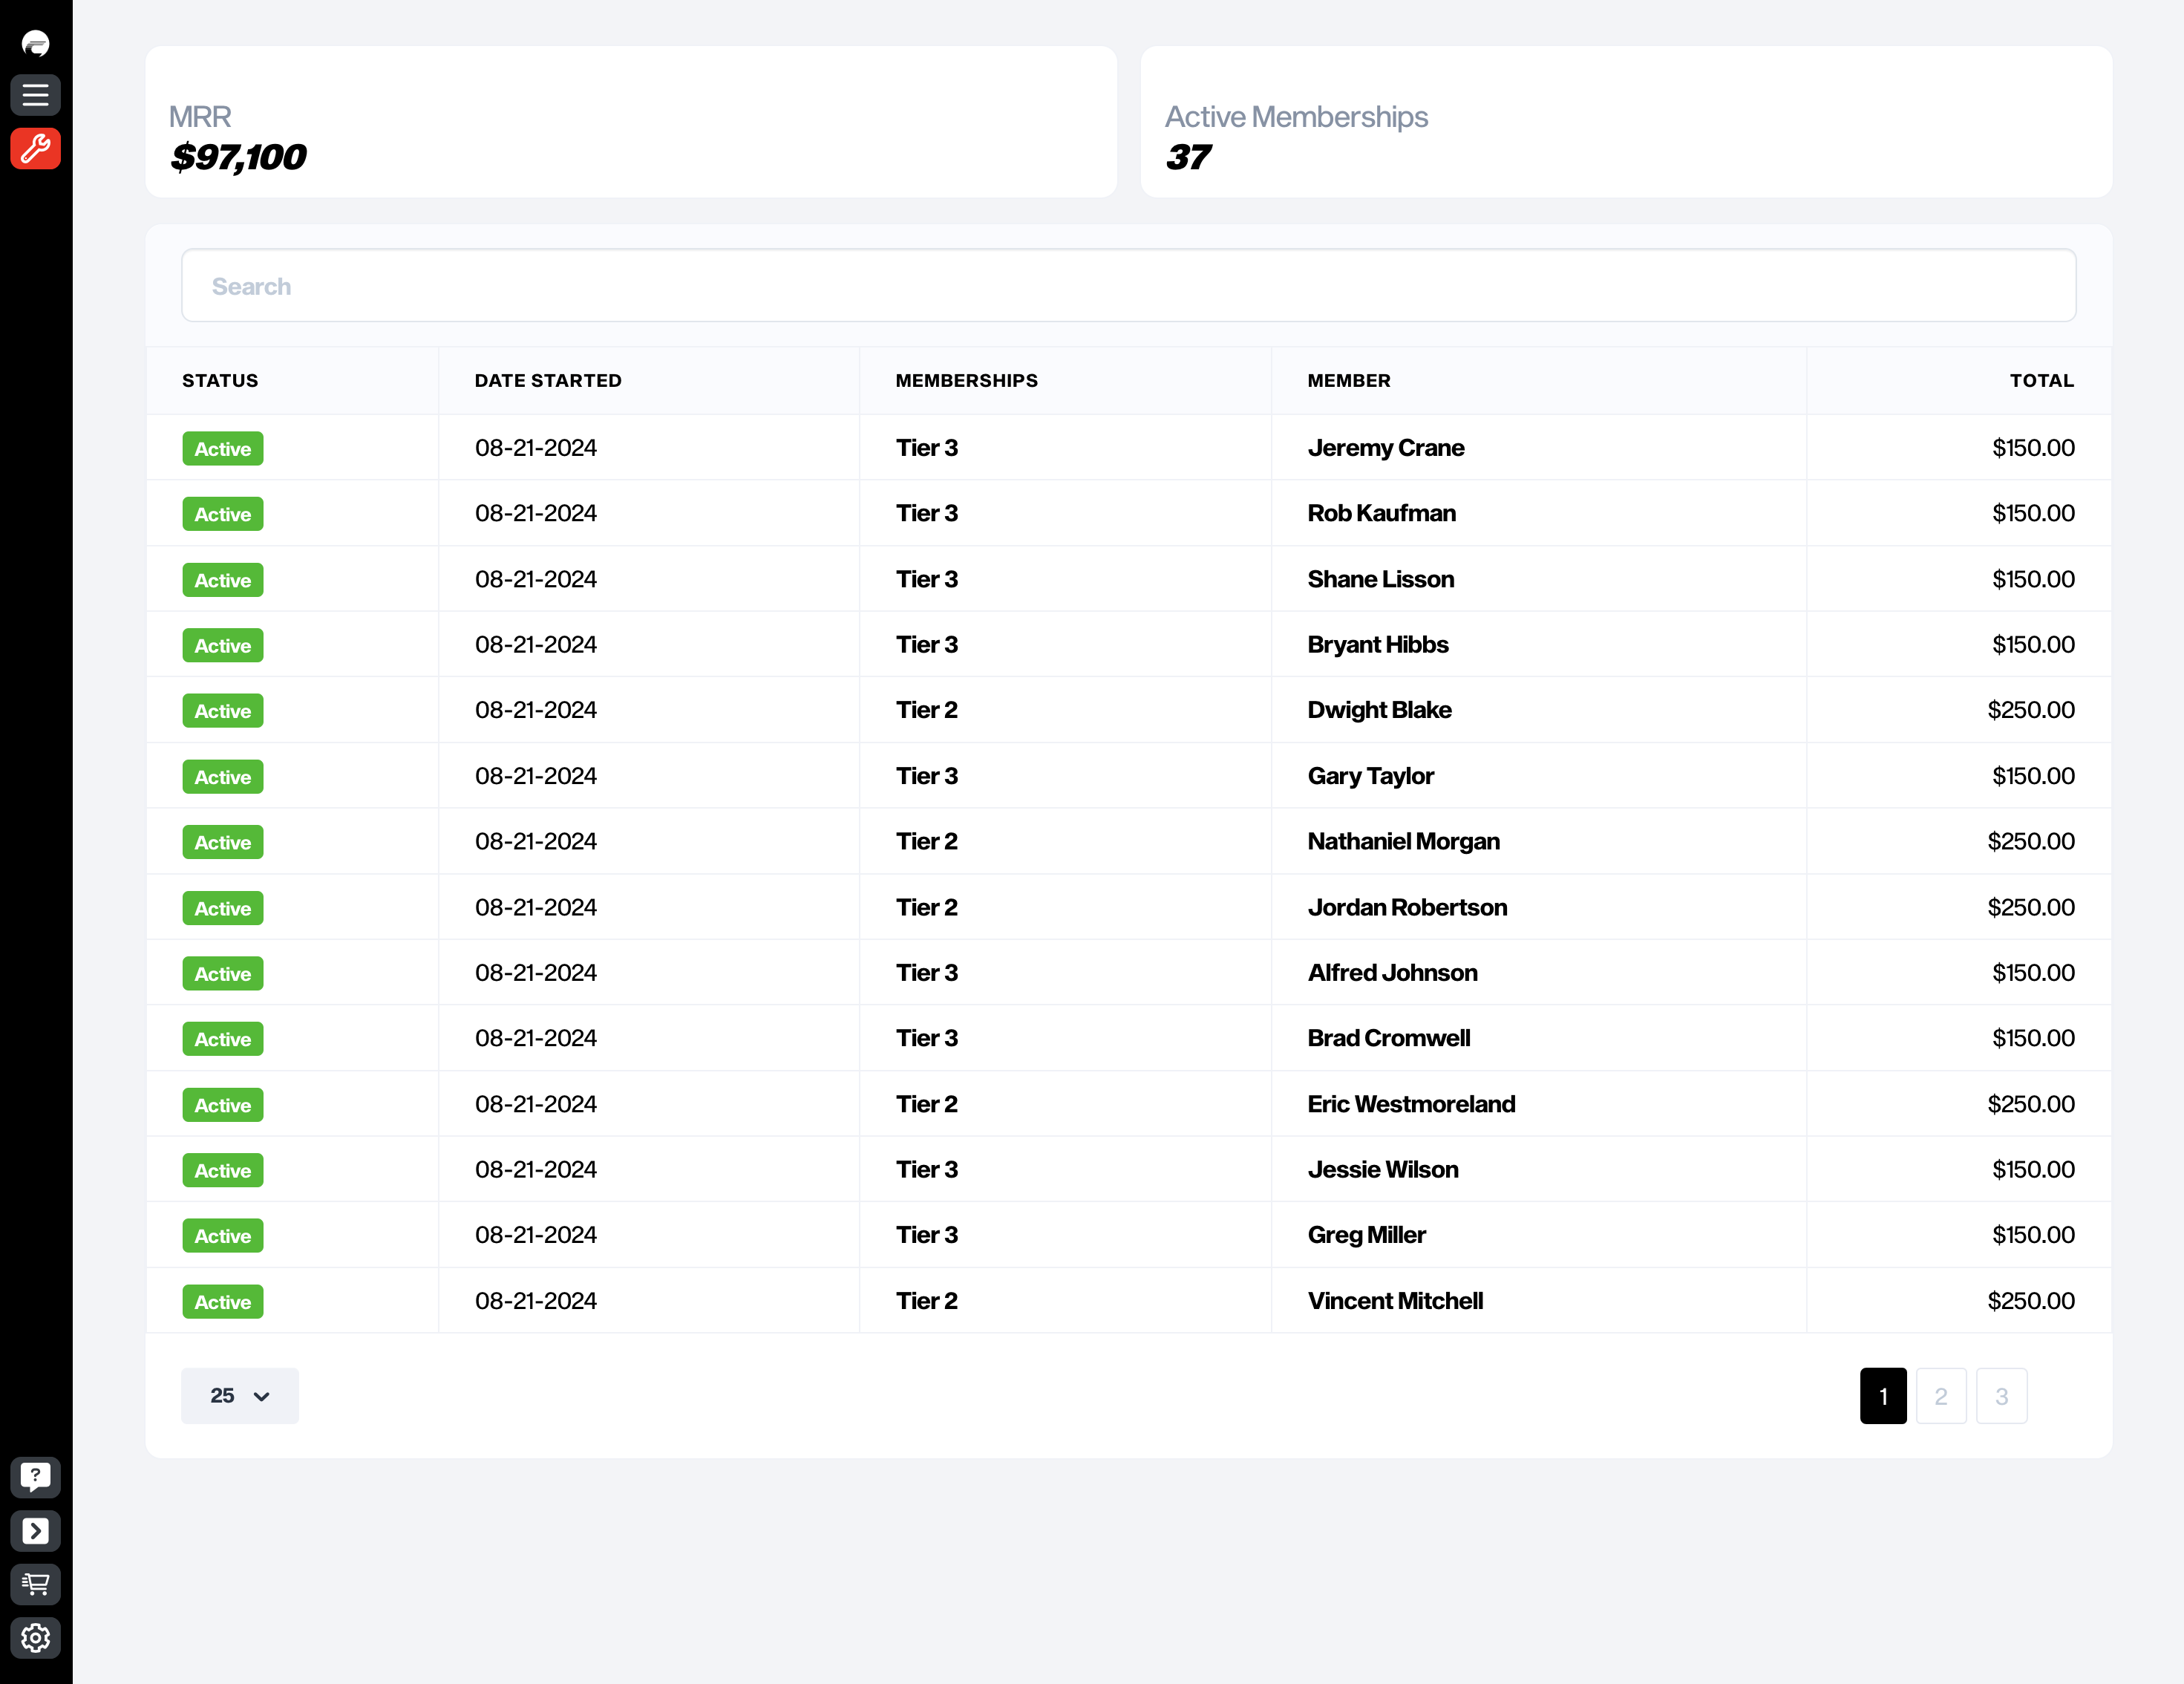This screenshot has height=1684, width=2184.
Task: Open Vincent Mitchell's Tier 2 membership
Action: click(x=926, y=1301)
